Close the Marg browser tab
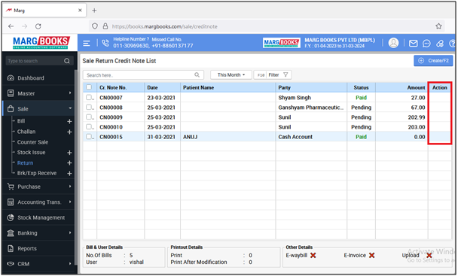 pyautogui.click(x=80, y=11)
